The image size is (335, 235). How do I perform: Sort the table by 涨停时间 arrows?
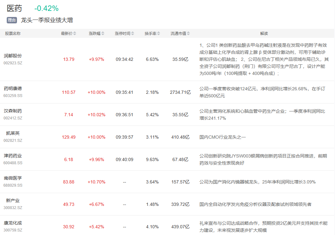(x=133, y=34)
